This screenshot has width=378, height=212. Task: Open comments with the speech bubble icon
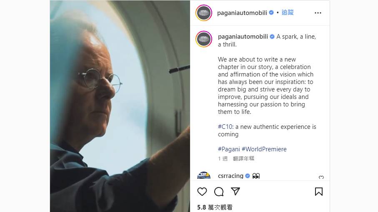click(219, 192)
